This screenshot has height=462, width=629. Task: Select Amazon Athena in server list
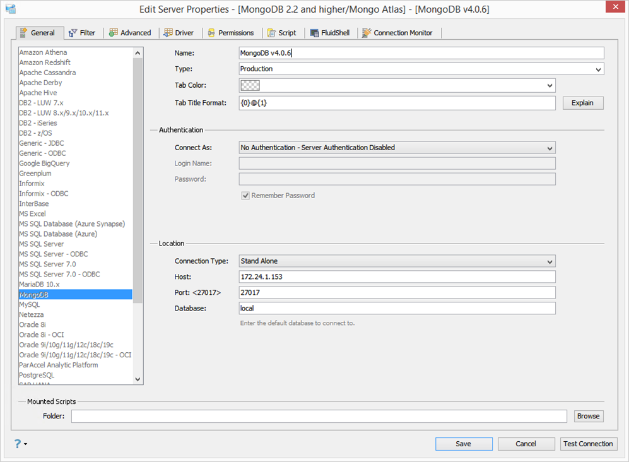(76, 52)
